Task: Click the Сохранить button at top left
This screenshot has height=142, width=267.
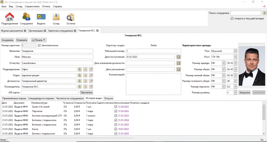Action: click(x=8, y=40)
